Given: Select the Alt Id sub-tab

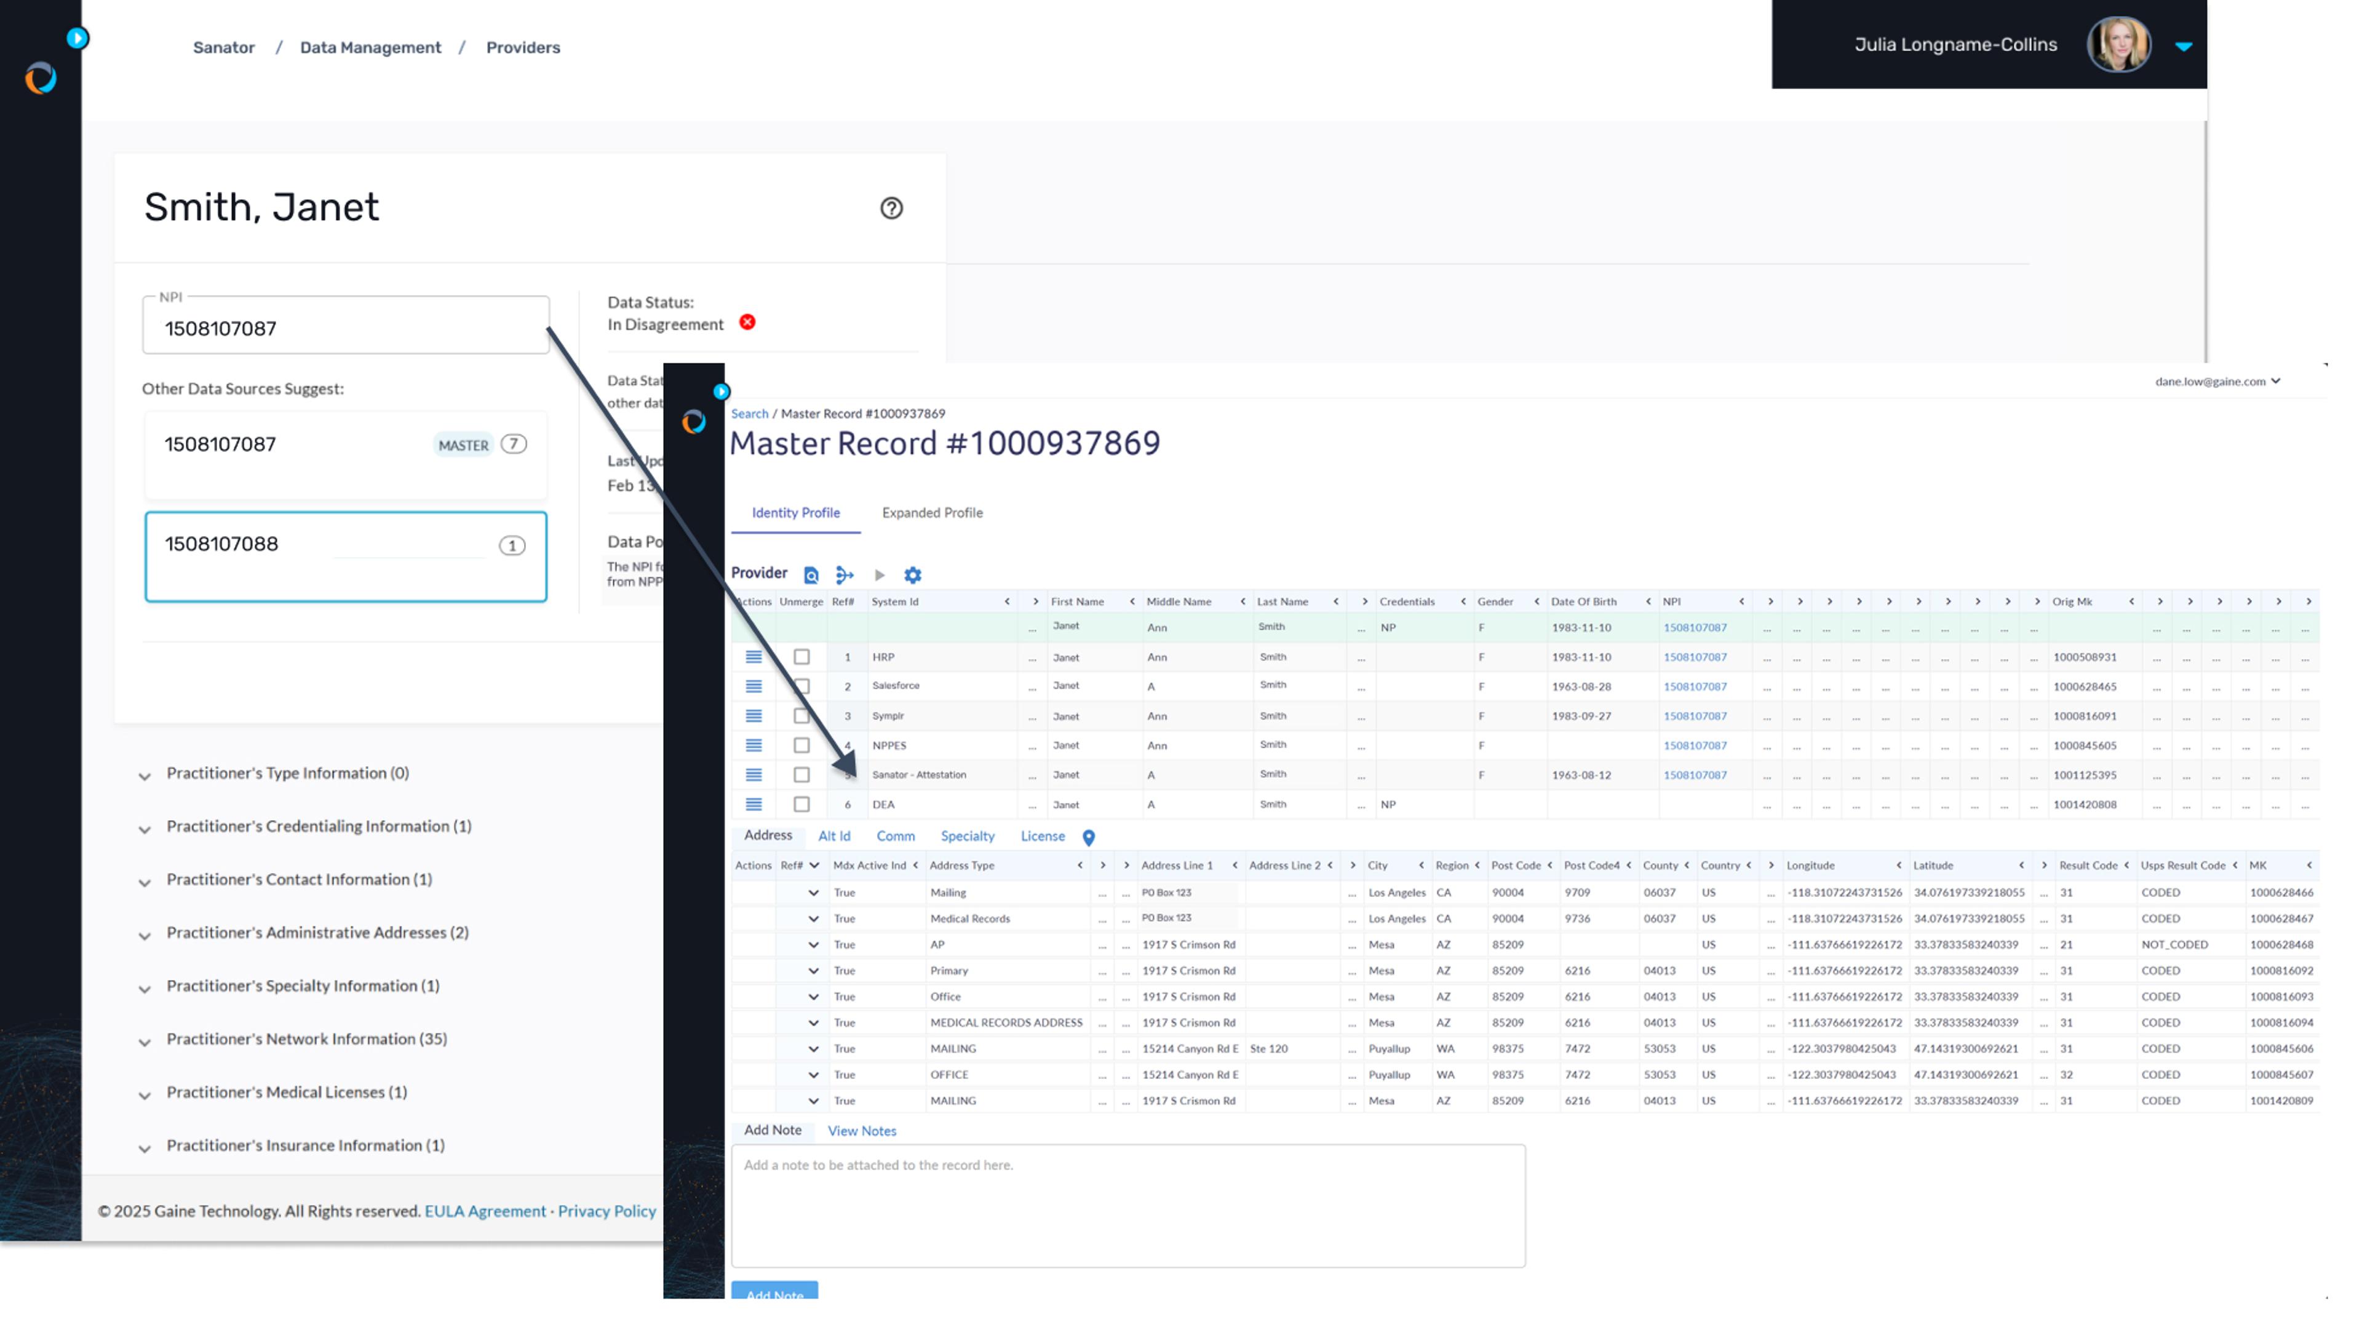Looking at the screenshot, I should point(835,836).
